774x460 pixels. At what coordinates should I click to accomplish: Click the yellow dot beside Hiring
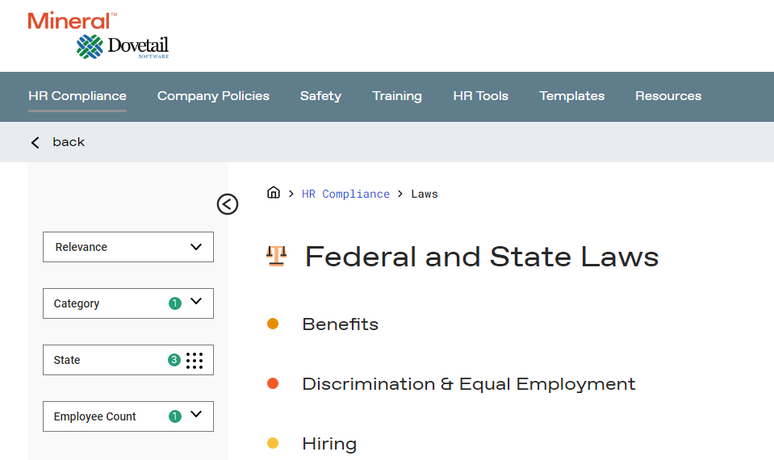tap(273, 443)
